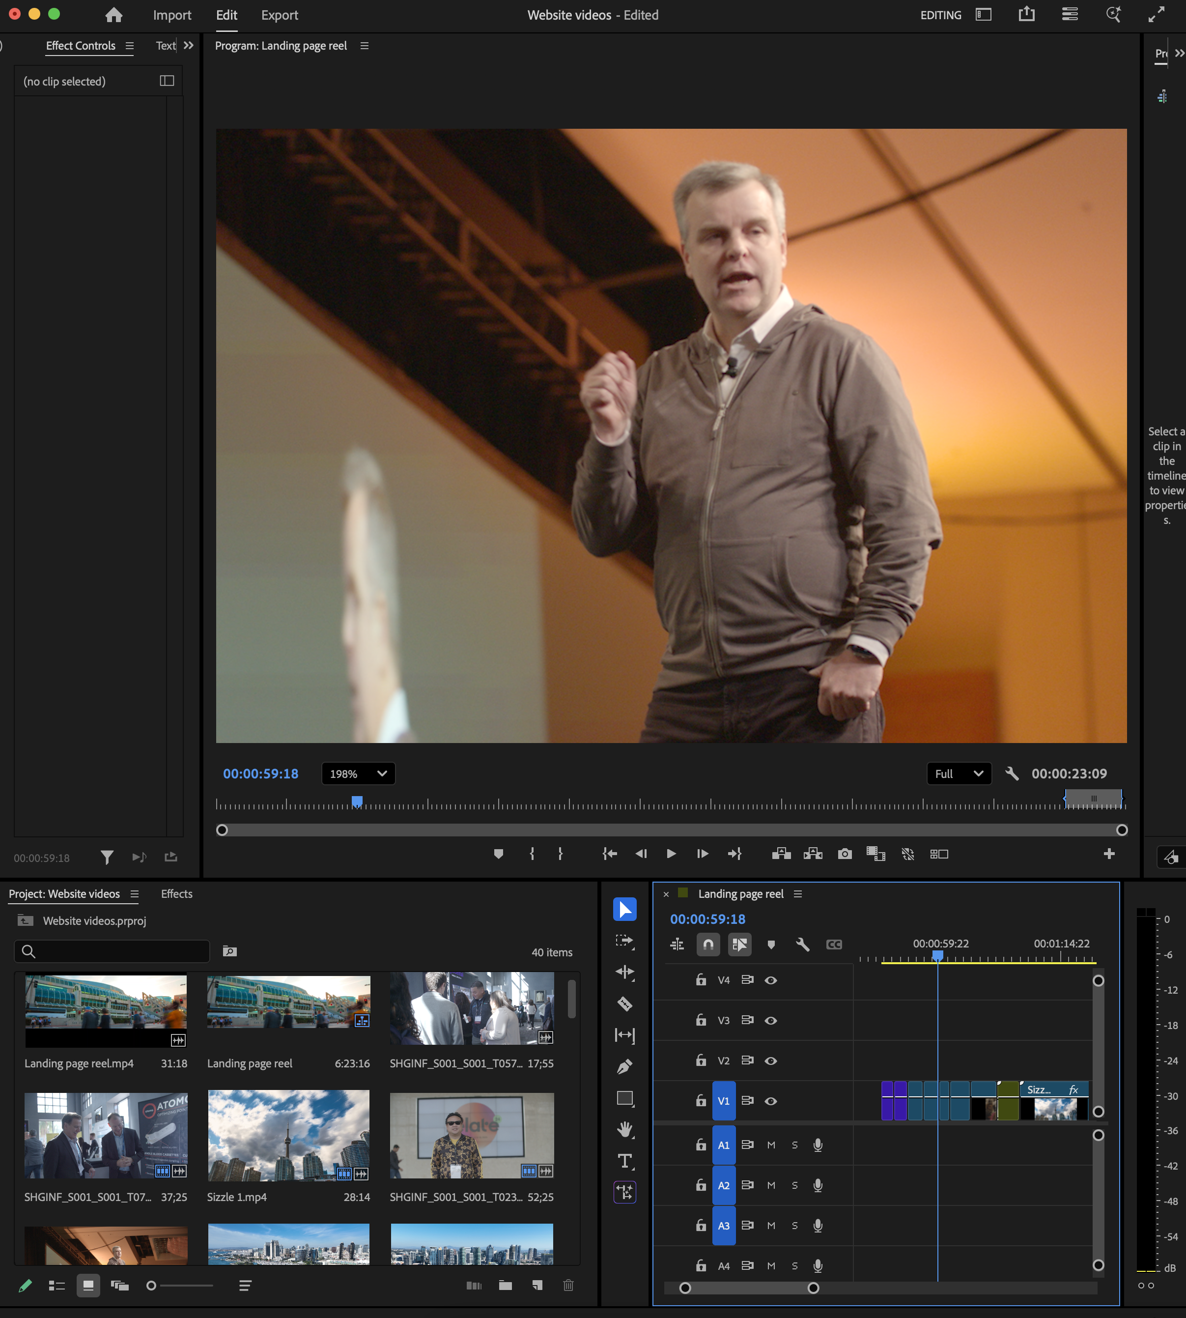
Task: Hide V1 track output eye
Action: tap(771, 1101)
